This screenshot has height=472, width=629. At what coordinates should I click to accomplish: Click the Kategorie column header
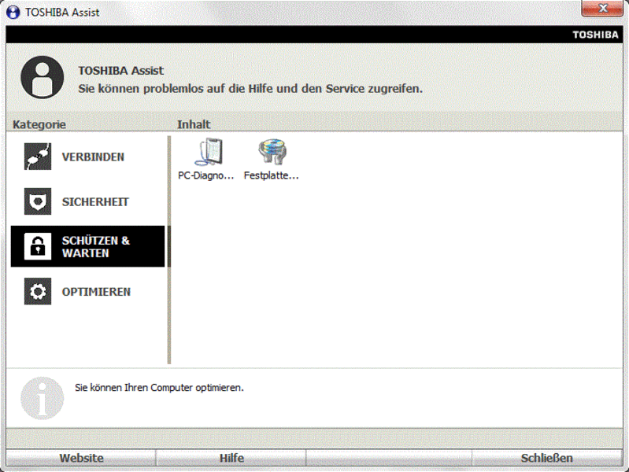39,124
